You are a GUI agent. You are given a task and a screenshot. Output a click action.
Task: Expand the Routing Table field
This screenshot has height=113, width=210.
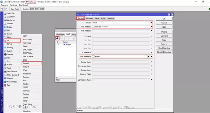click(151, 74)
